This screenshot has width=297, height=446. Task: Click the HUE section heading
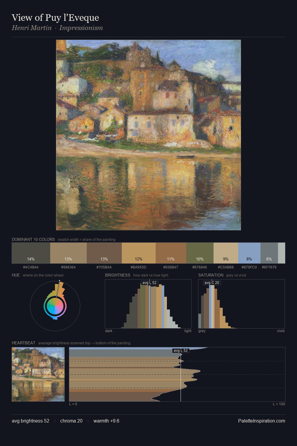click(16, 275)
